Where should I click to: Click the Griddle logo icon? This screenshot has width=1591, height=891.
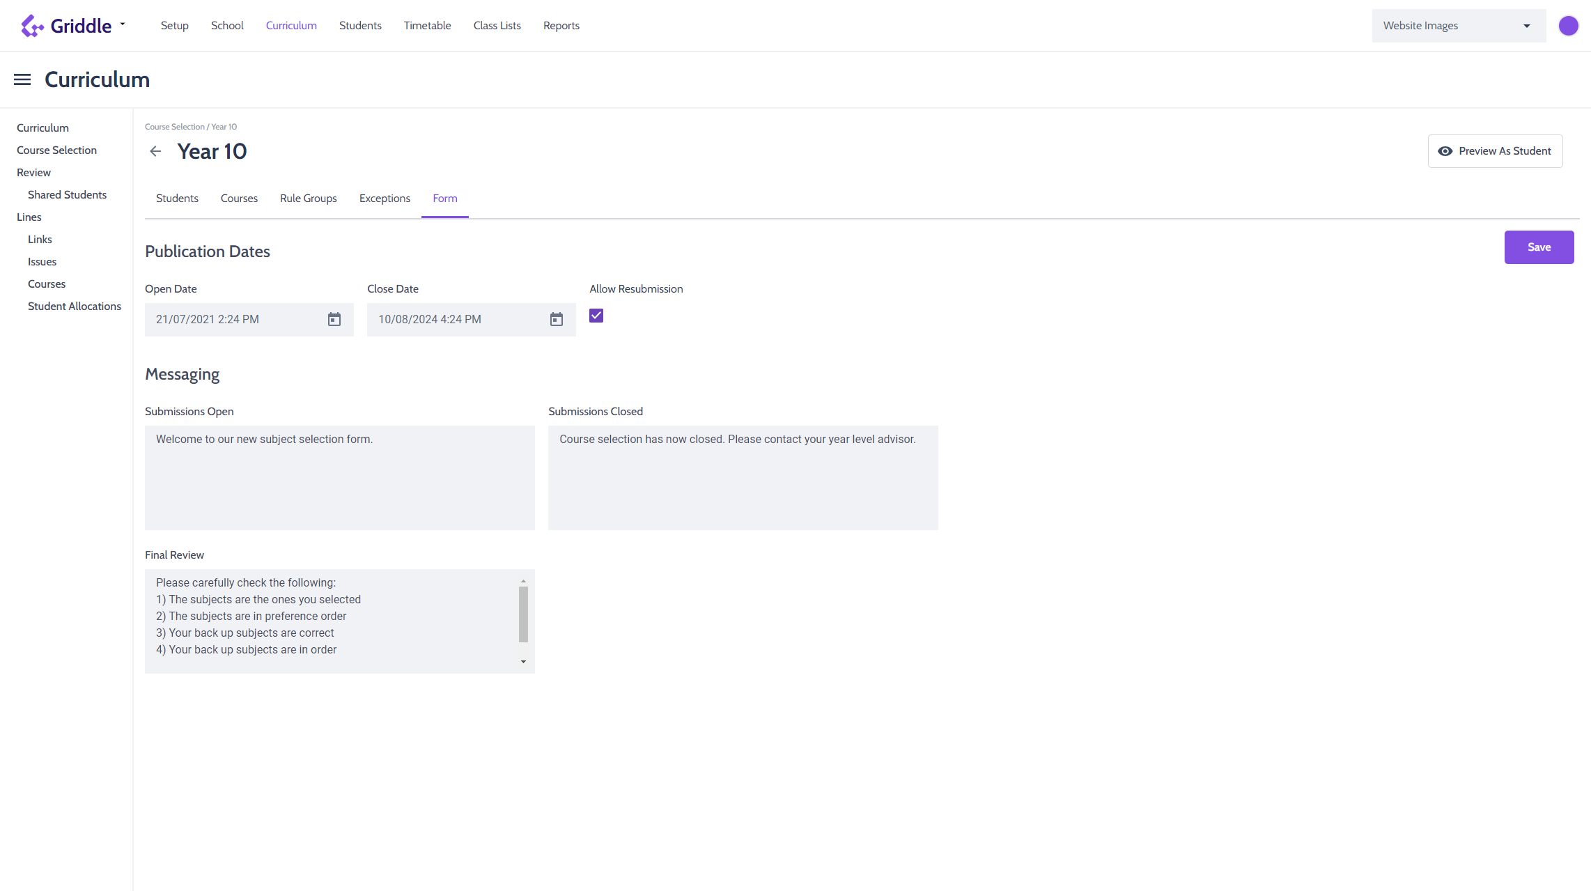(x=32, y=26)
